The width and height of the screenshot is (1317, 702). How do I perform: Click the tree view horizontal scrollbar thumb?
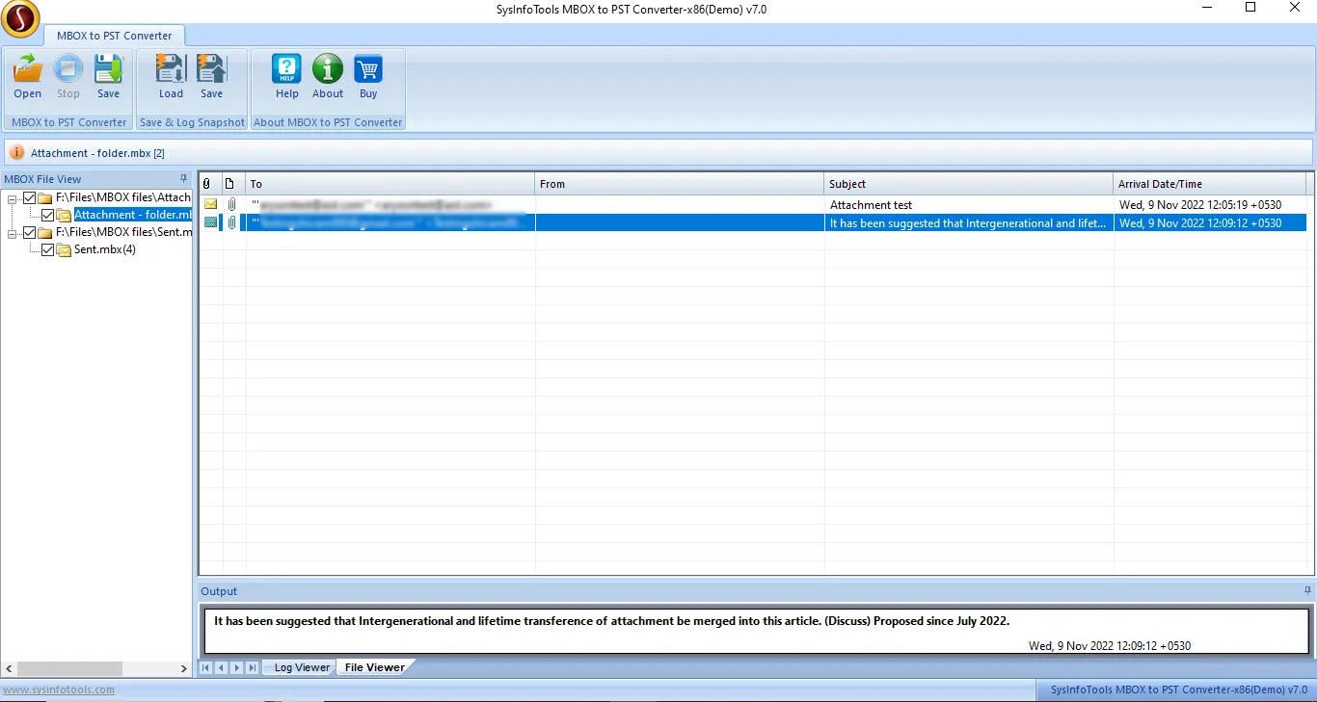pos(69,668)
